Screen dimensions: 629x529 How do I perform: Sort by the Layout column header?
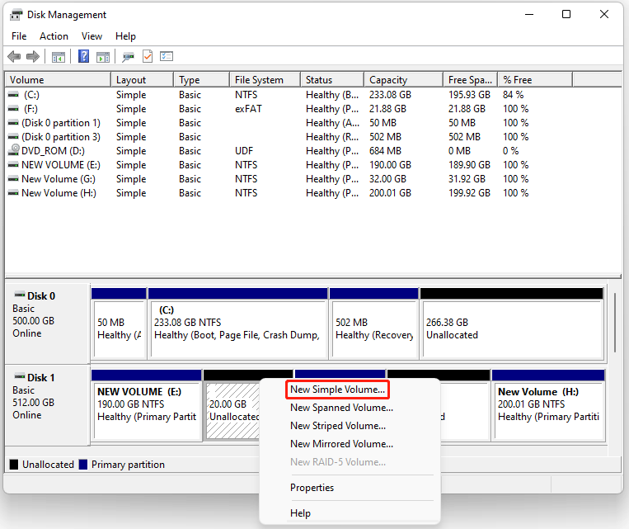143,80
